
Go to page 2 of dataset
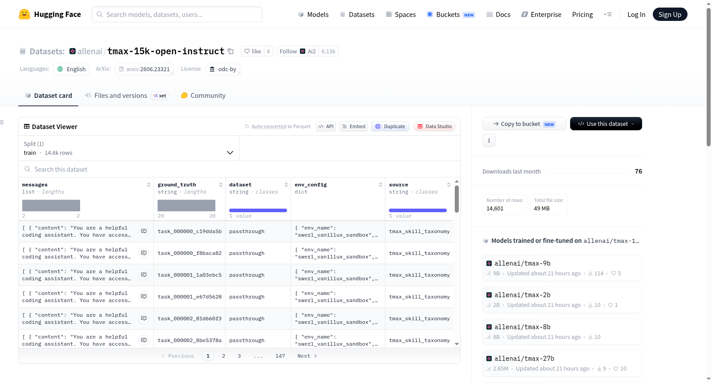tap(223, 356)
